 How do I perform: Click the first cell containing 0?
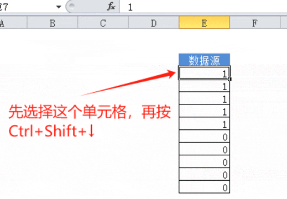pos(204,136)
